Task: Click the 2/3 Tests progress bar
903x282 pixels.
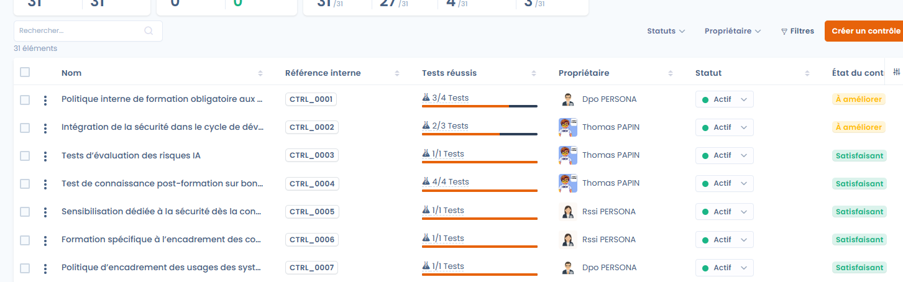Action: pos(479,134)
